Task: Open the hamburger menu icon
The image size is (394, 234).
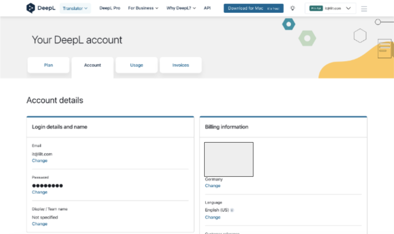Action: 364,9
